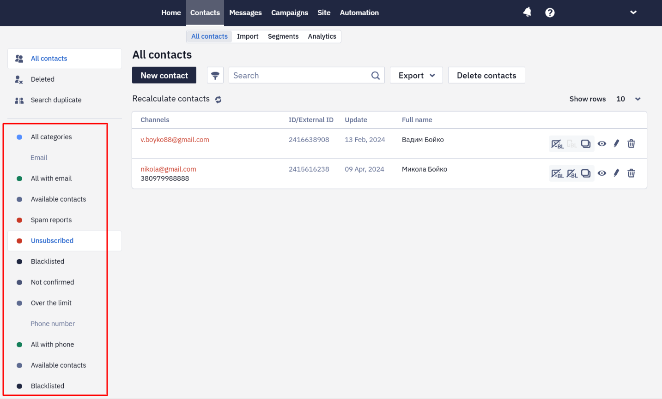The width and height of the screenshot is (662, 399).
Task: Open the Campaigns menu
Action: (x=290, y=12)
